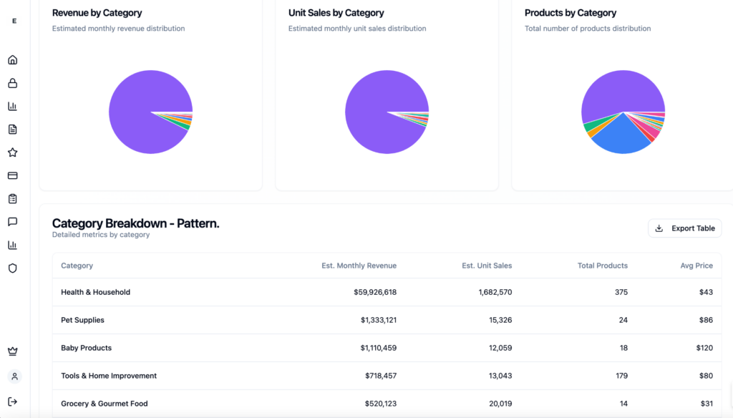
Task: Click the E logo at top of sidebar
Action: [x=14, y=21]
